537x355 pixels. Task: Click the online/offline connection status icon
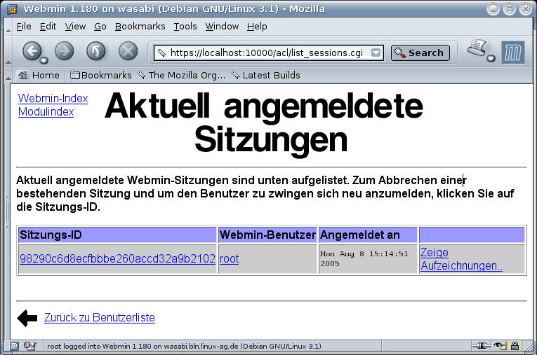(481, 346)
